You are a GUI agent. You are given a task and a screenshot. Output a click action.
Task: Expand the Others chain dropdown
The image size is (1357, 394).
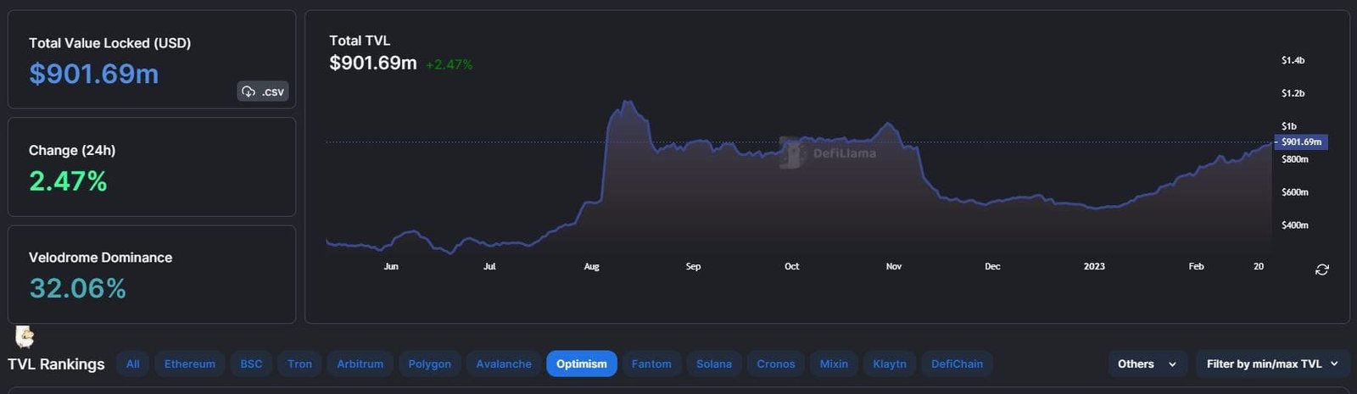click(x=1147, y=363)
